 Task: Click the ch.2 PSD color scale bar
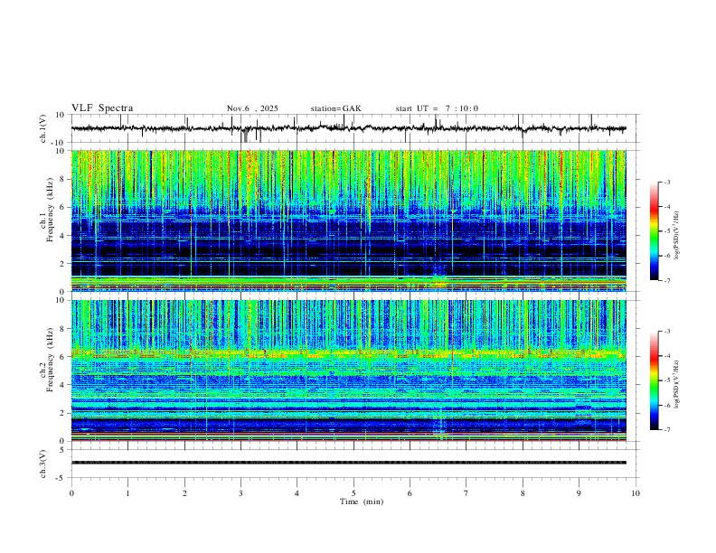[654, 380]
